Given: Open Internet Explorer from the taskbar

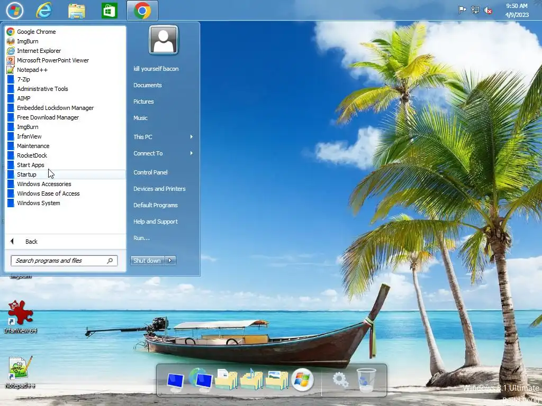Looking at the screenshot, I should [x=44, y=10].
